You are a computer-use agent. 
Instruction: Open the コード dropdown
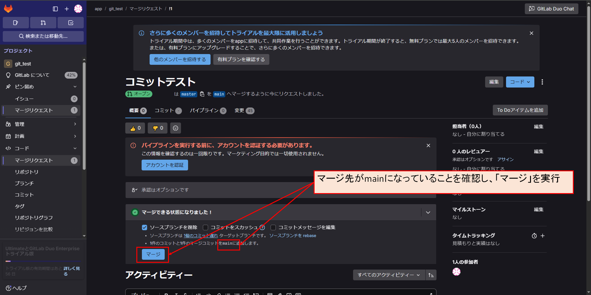(x=520, y=82)
